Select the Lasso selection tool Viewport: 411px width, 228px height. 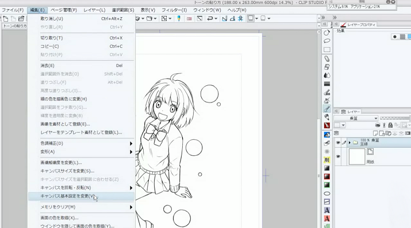[327, 41]
